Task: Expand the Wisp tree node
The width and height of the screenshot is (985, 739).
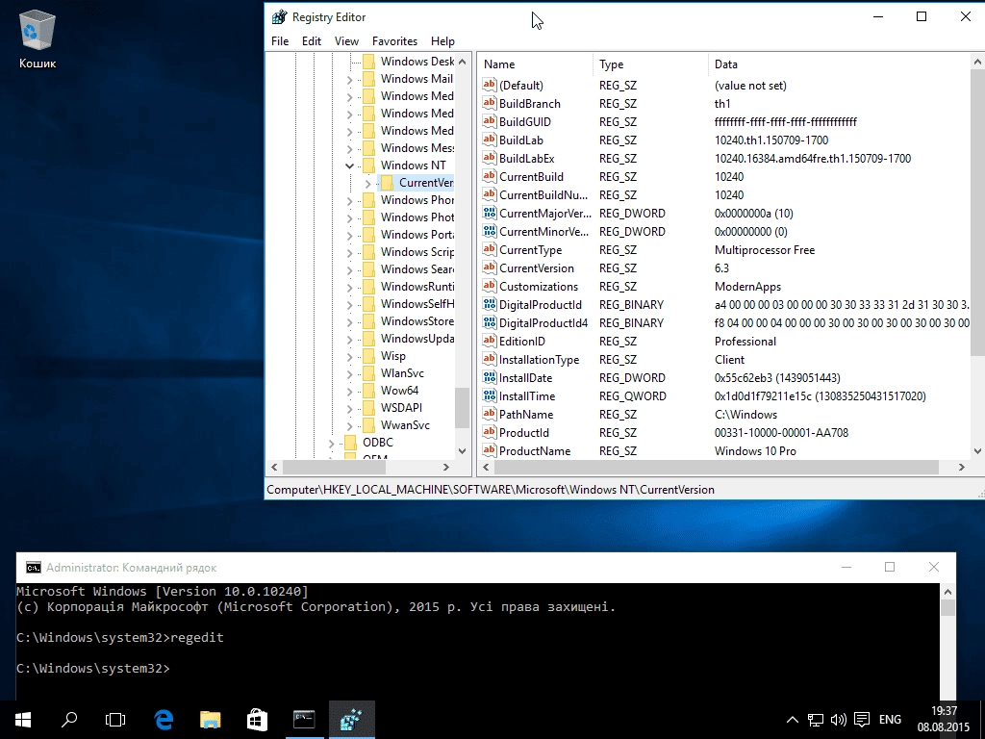Action: 350,356
